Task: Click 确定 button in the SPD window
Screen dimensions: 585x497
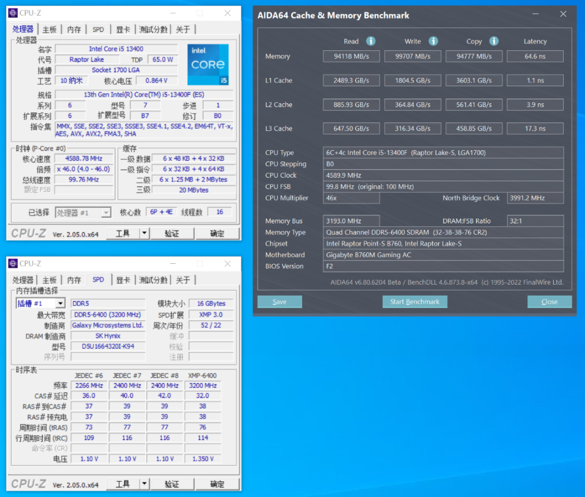Action: 217,484
